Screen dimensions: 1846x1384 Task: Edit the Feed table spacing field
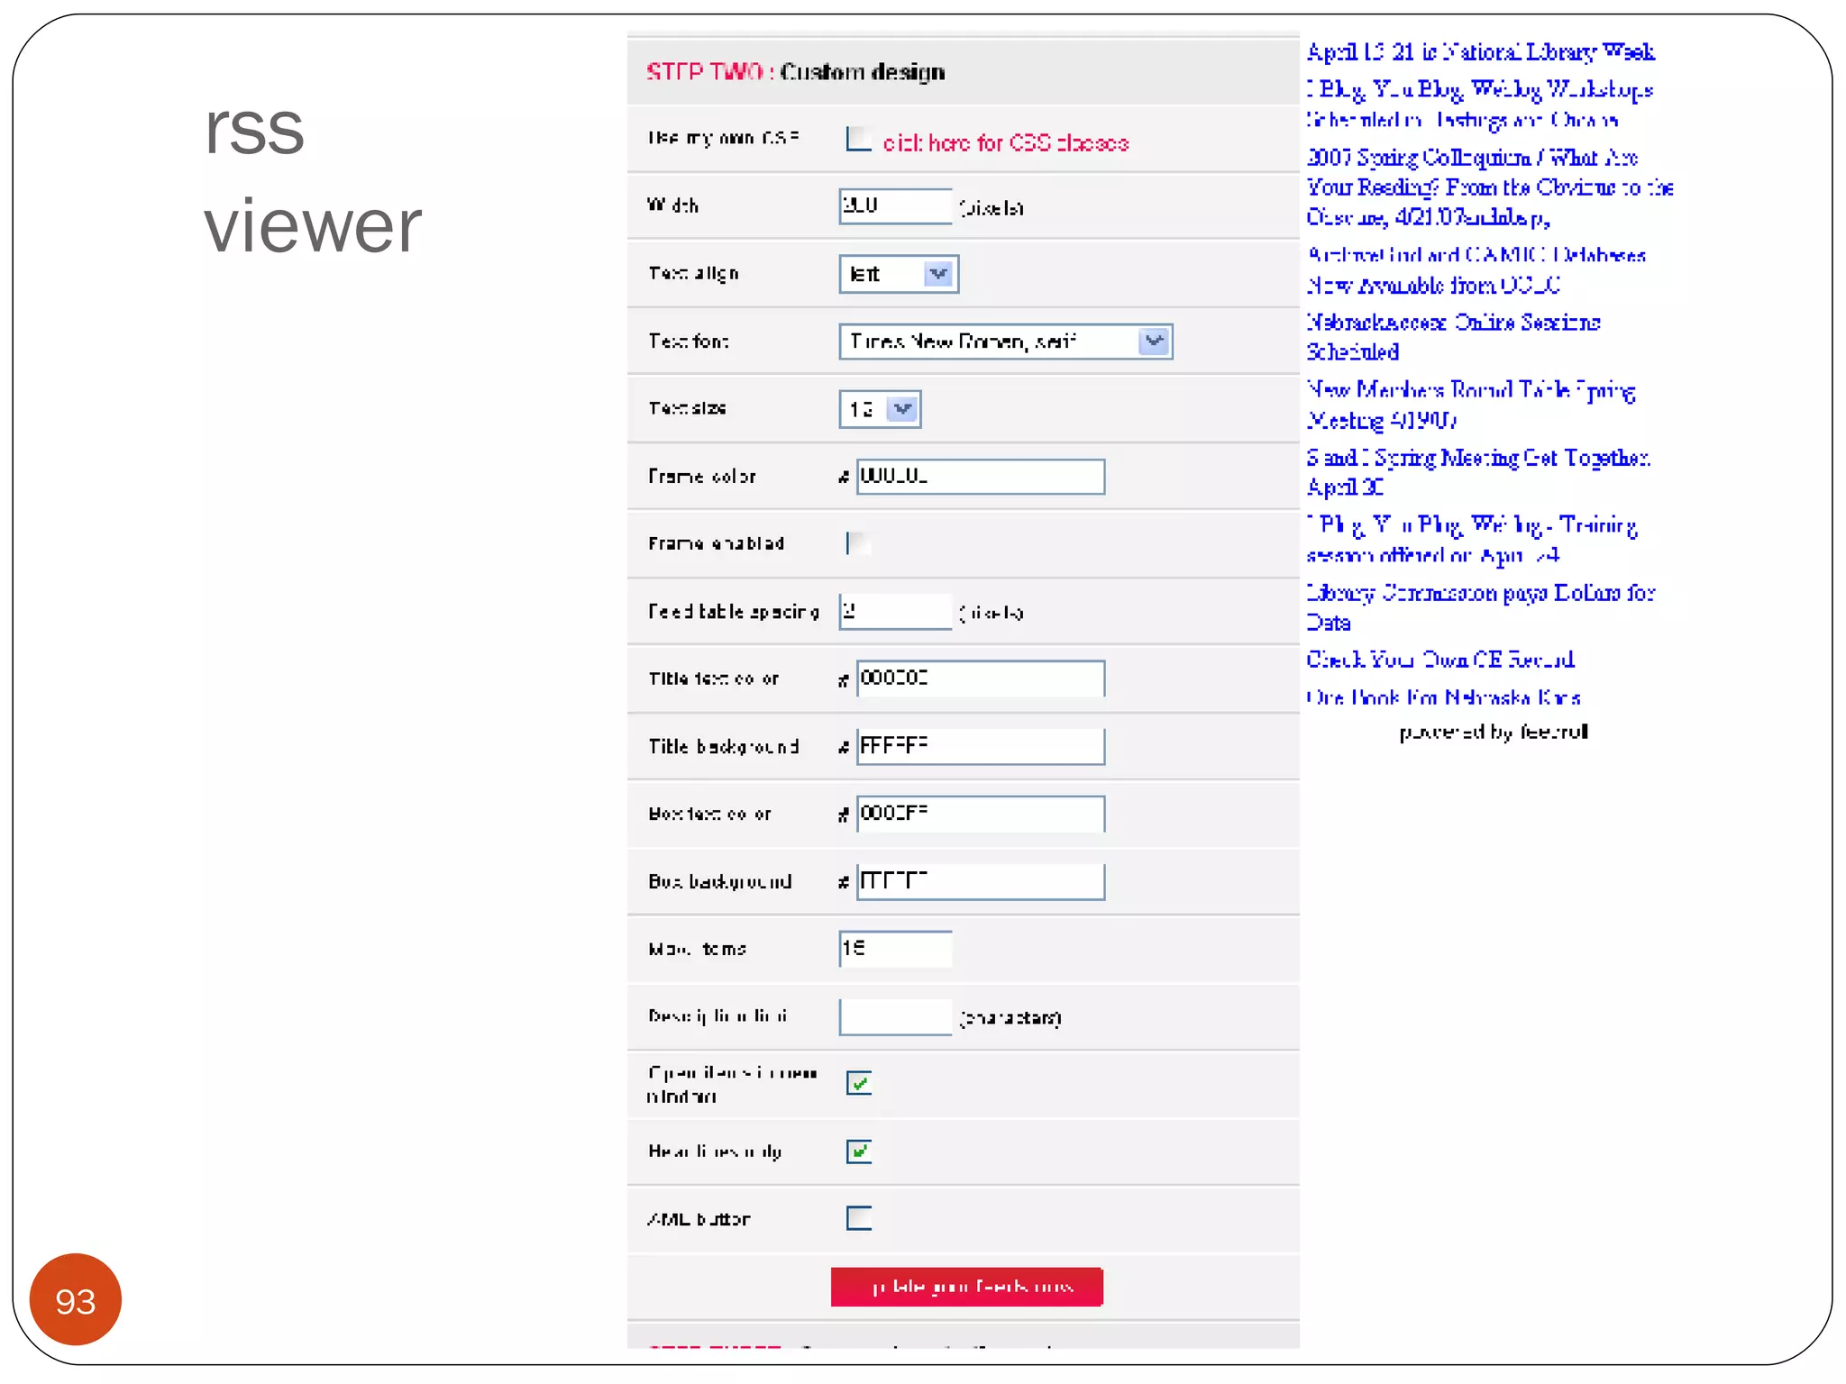(895, 612)
